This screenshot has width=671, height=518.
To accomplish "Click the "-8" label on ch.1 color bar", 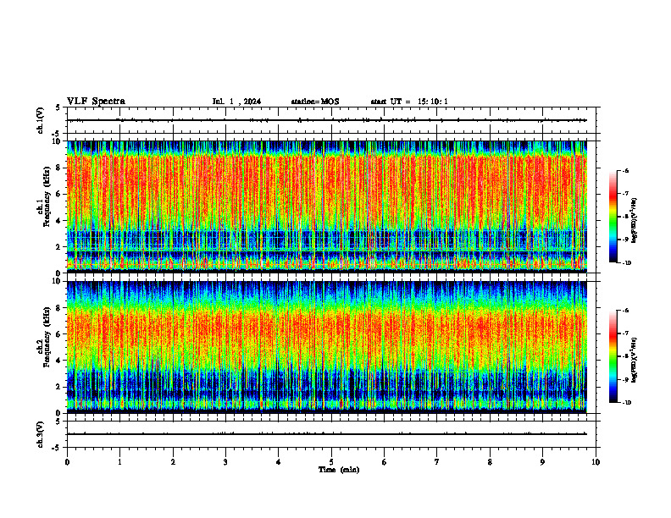I will 624,217.
